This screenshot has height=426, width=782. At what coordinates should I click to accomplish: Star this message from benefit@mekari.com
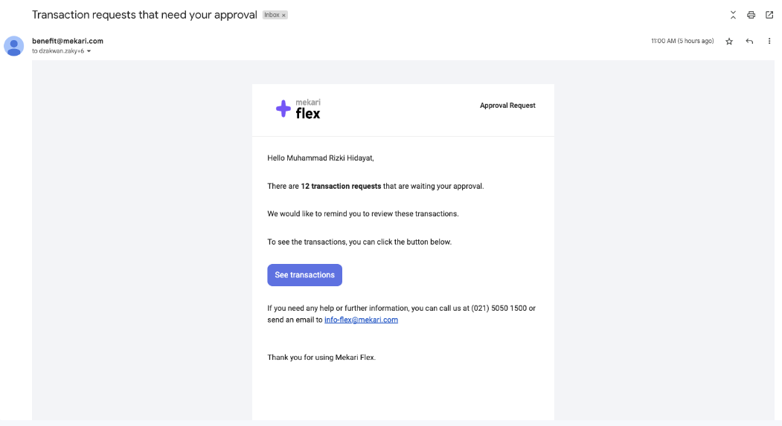click(x=729, y=42)
